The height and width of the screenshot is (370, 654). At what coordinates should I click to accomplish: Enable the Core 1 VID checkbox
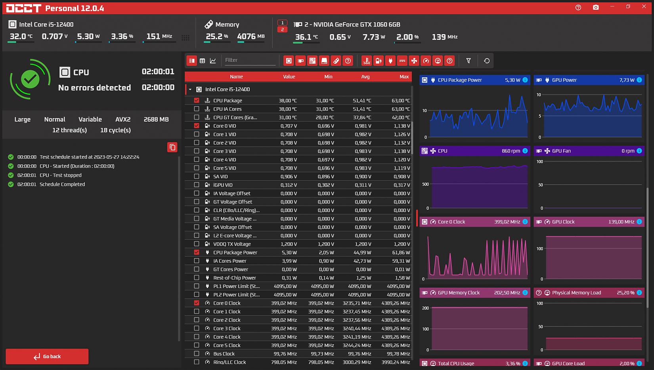[x=197, y=134]
